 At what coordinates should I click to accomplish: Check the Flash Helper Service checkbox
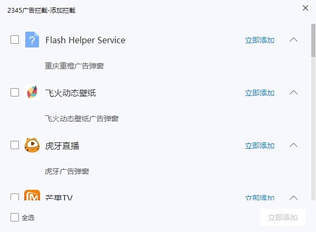pyautogui.click(x=15, y=40)
